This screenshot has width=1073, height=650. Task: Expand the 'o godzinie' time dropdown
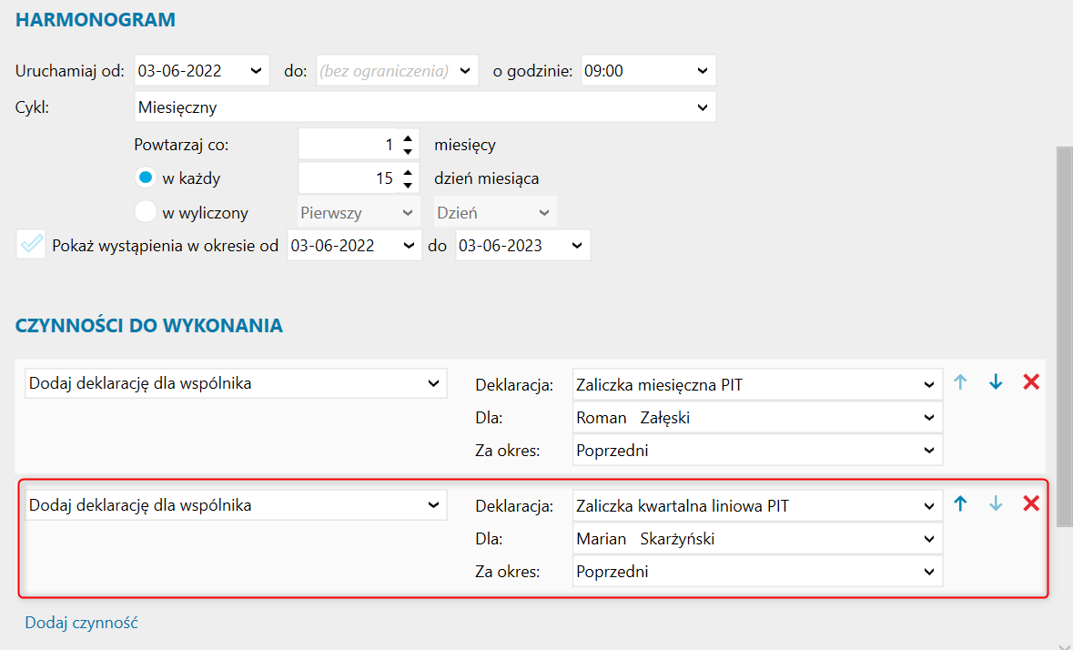pyautogui.click(x=702, y=71)
